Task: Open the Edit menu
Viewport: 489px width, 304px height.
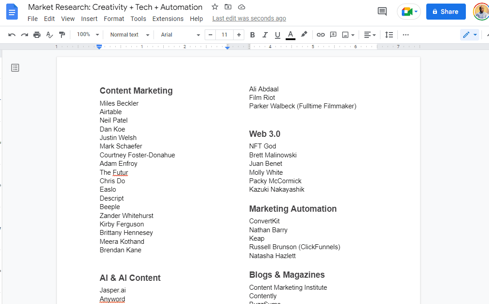Action: click(x=49, y=19)
